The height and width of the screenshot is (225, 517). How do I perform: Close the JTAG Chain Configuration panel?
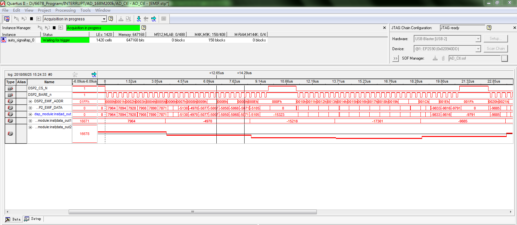[x=514, y=28]
